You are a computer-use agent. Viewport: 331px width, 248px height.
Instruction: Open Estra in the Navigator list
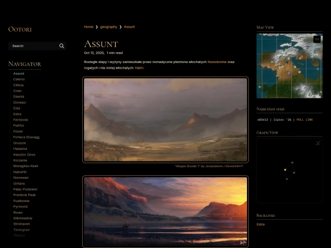tap(17, 114)
